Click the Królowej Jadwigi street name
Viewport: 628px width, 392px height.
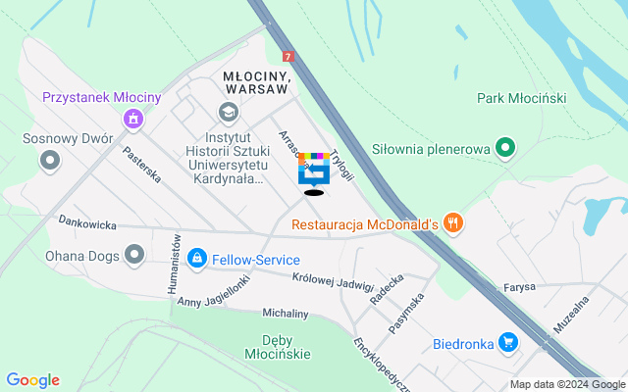(334, 282)
